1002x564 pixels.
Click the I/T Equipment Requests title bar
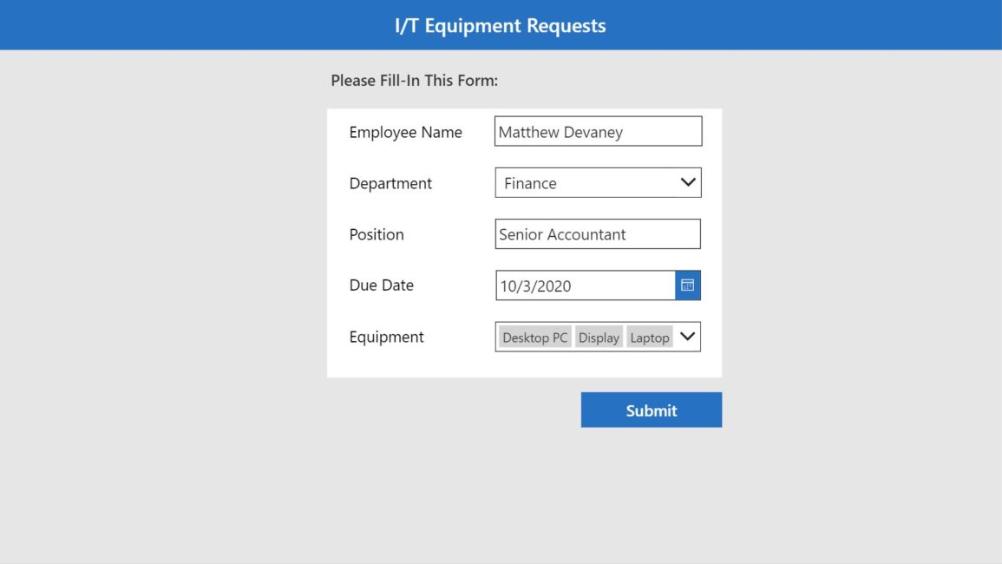pos(501,24)
